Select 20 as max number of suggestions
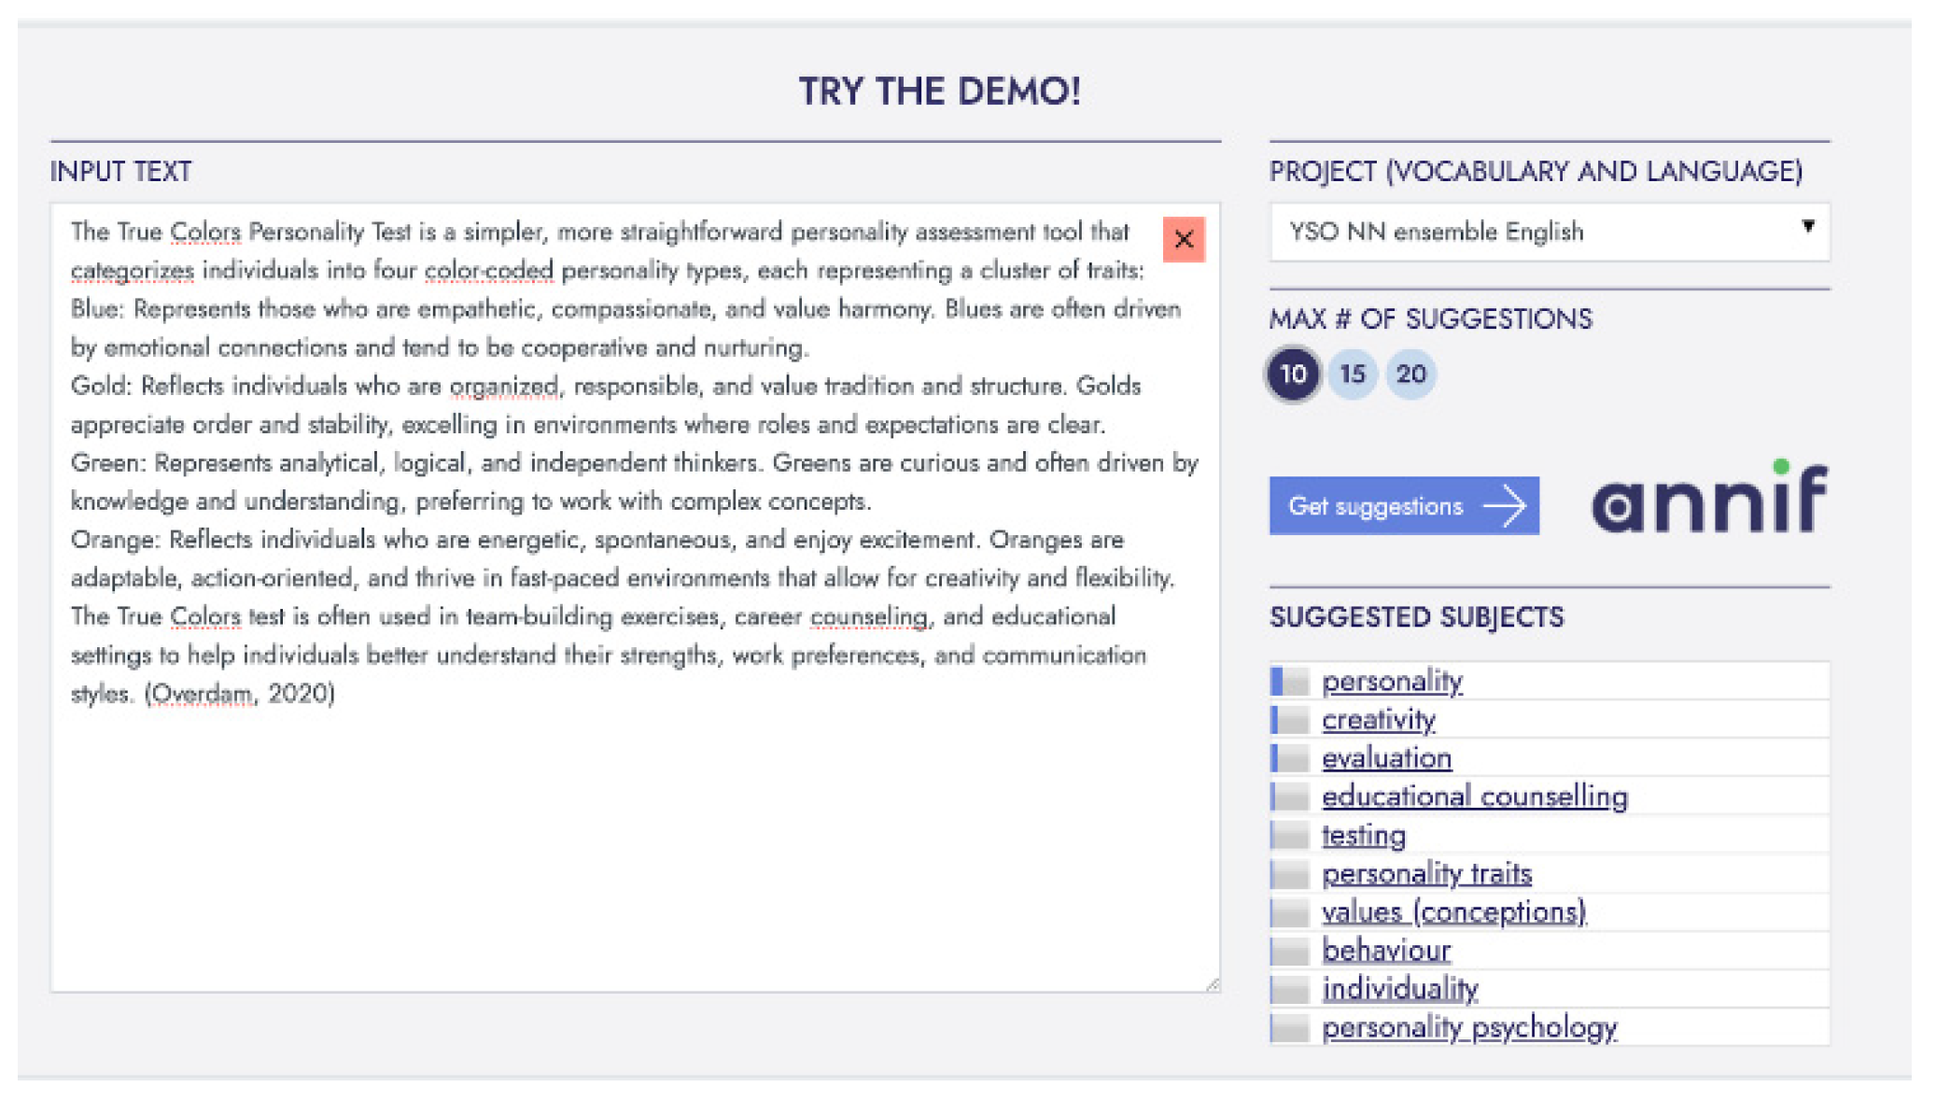 (1411, 374)
